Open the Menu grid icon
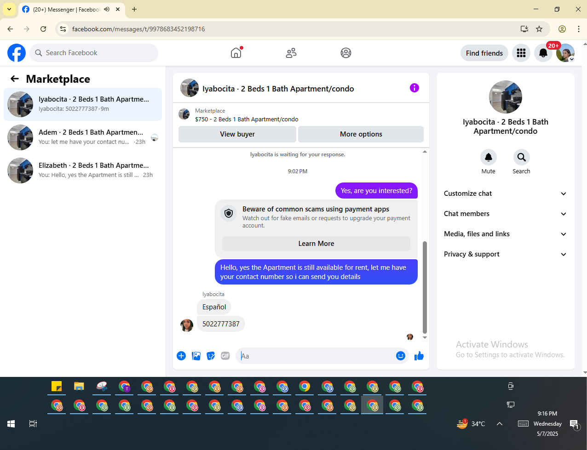This screenshot has height=450, width=587. tap(521, 53)
